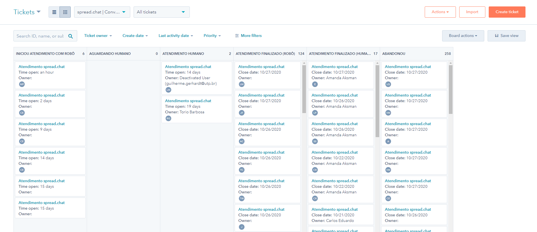Click the MP avatar on an hour ticket
This screenshot has width=537, height=232.
pyautogui.click(x=22, y=84)
